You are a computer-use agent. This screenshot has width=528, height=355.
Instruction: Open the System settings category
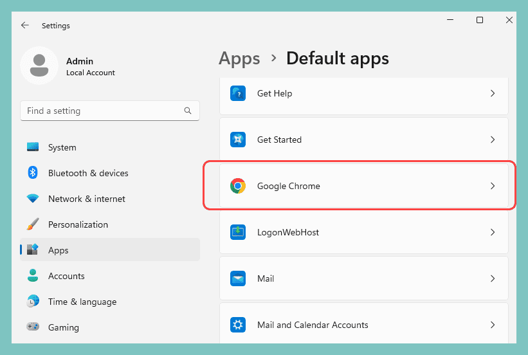(x=110, y=147)
